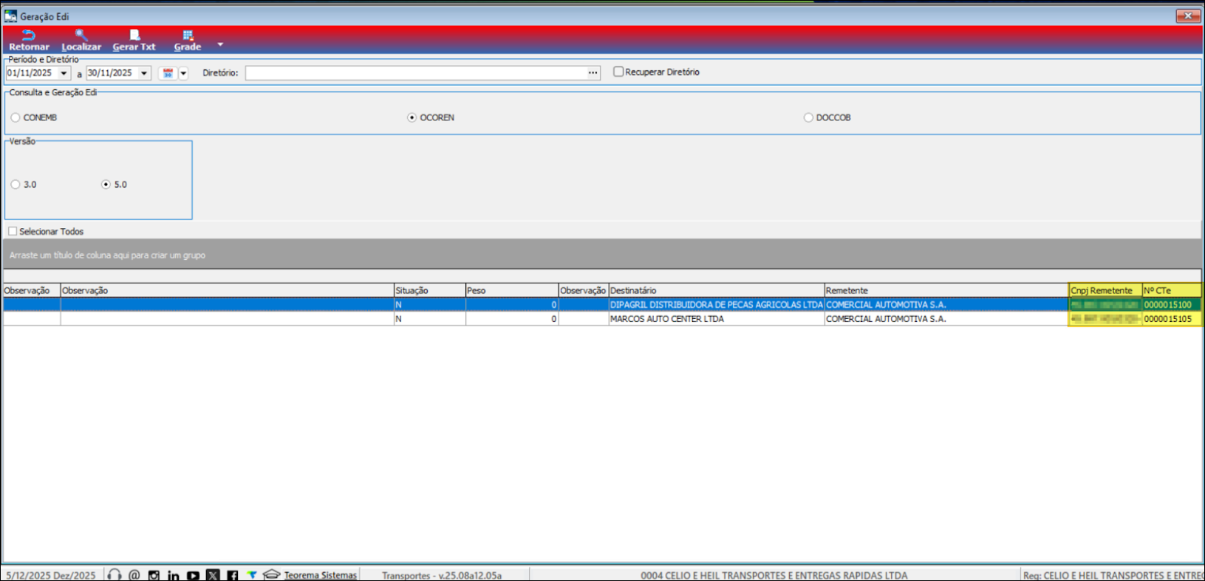Open the Teorema Sistemas link
1205x581 pixels.
point(320,575)
